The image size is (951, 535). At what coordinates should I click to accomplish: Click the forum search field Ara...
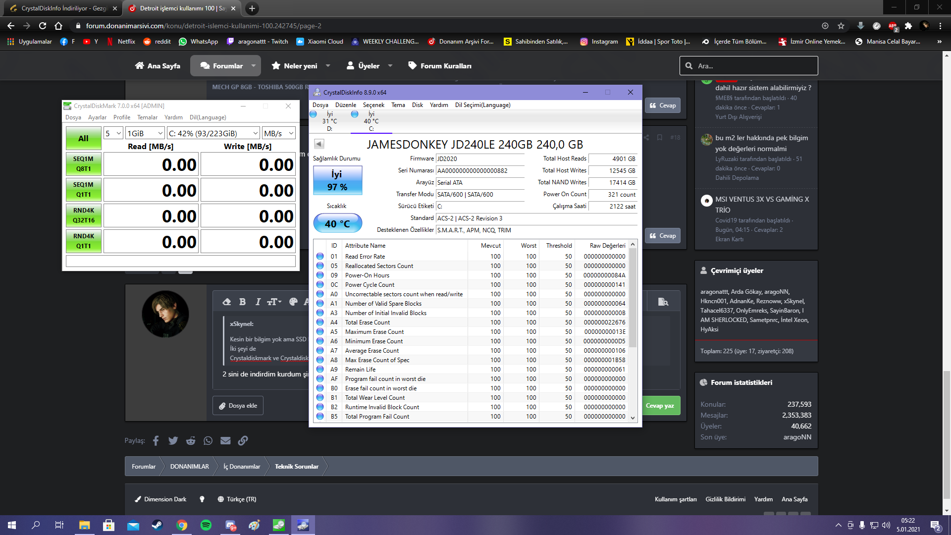(748, 66)
